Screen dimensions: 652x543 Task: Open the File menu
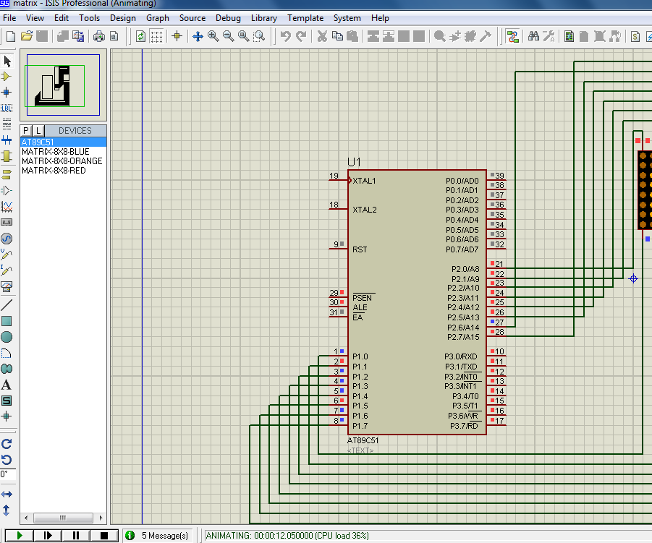point(9,18)
